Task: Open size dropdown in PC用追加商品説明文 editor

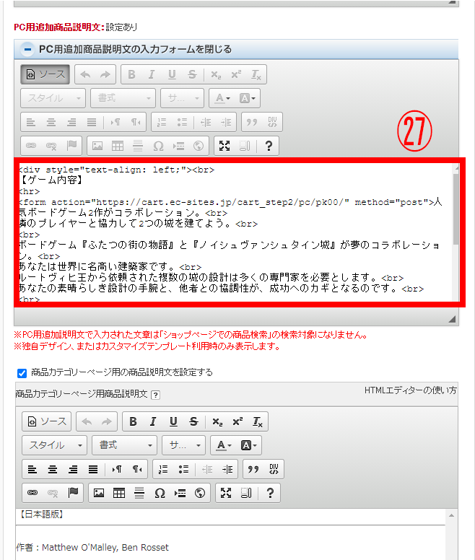Action: tap(182, 98)
